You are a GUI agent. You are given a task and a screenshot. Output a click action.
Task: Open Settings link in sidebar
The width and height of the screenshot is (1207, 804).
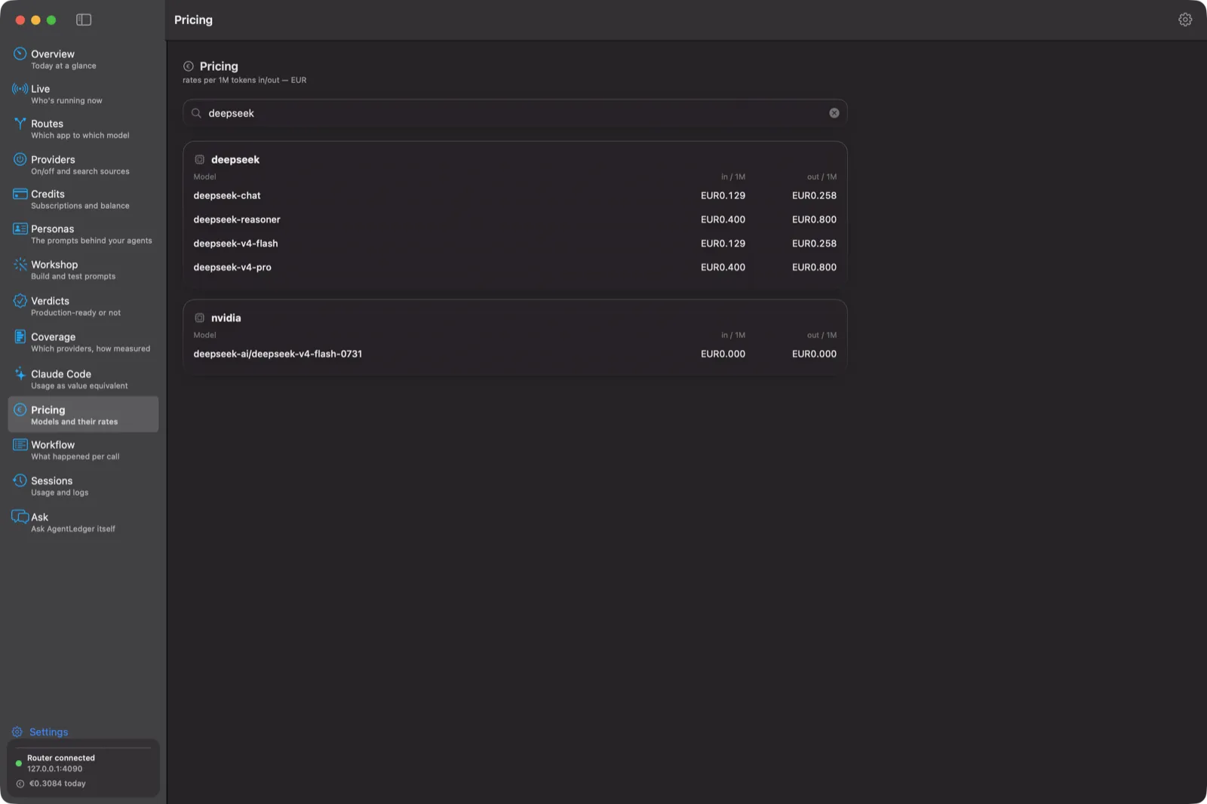coord(48,732)
